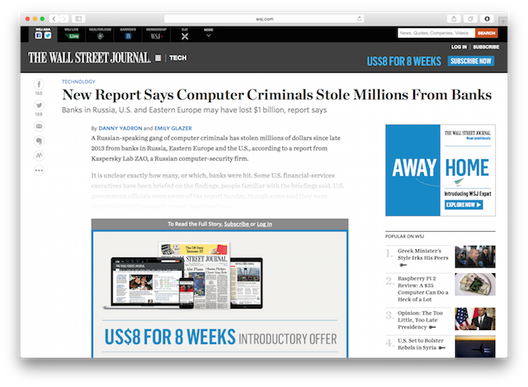The width and height of the screenshot is (528, 387).
Task: Open the comments bubble icon
Action: [39, 141]
